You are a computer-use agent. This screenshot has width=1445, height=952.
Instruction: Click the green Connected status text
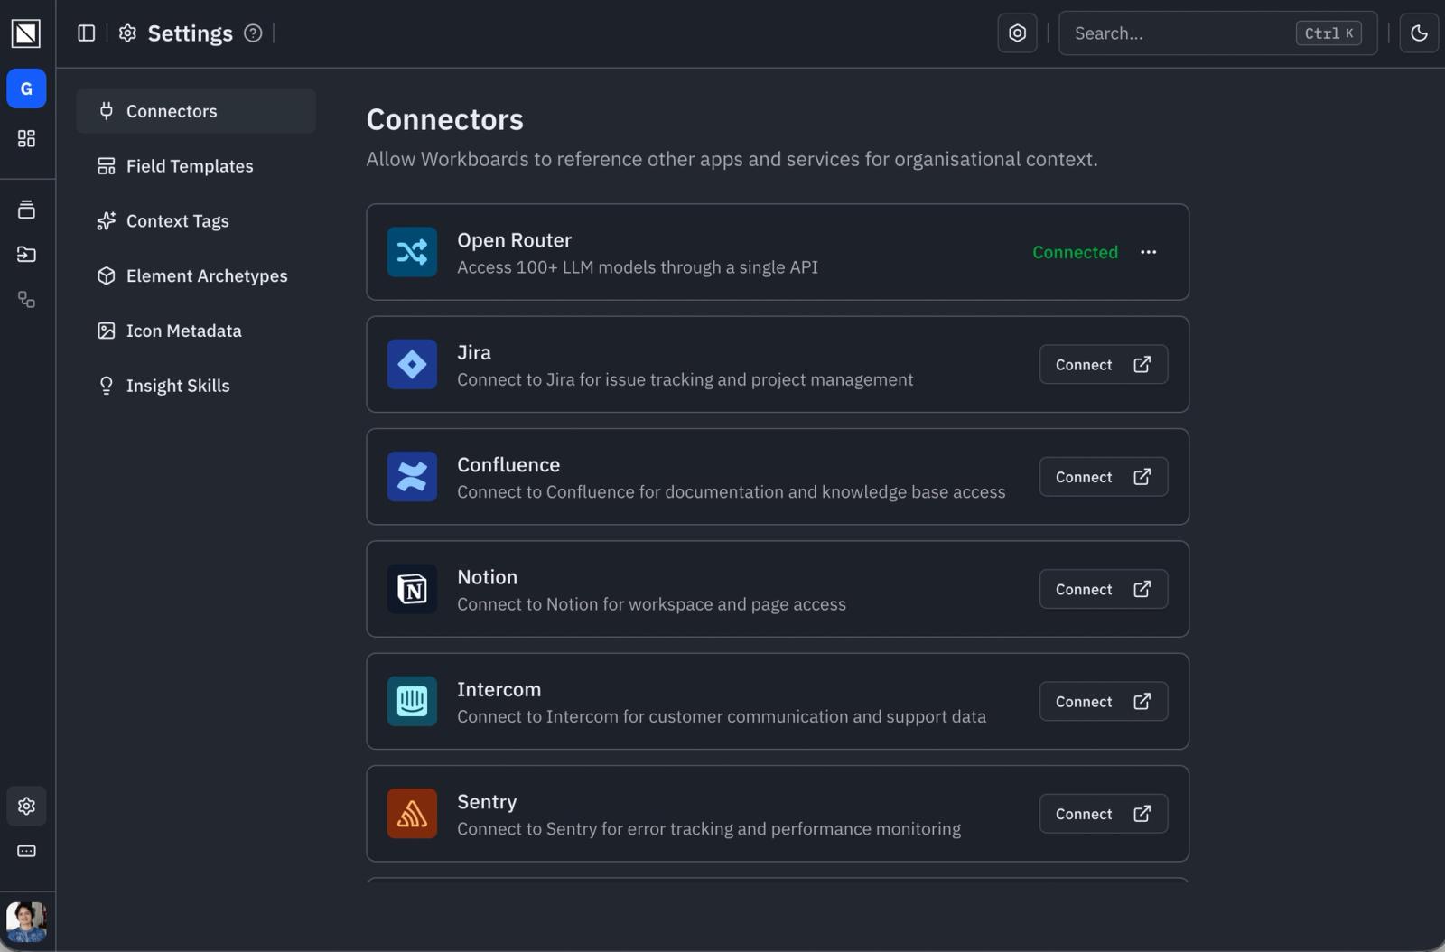coord(1075,252)
